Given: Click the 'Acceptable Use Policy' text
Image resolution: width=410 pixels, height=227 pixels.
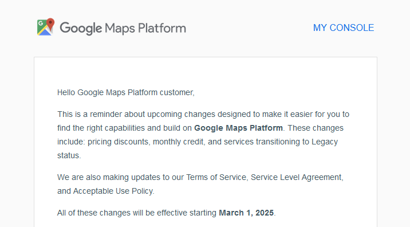Looking at the screenshot, I should tap(113, 191).
